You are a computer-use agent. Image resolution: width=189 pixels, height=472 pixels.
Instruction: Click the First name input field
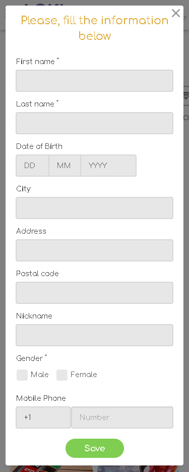(94, 81)
